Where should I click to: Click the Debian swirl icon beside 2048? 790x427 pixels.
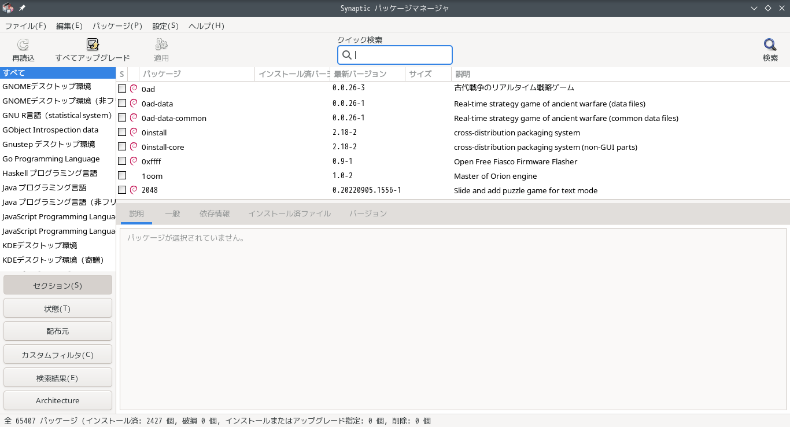134,190
